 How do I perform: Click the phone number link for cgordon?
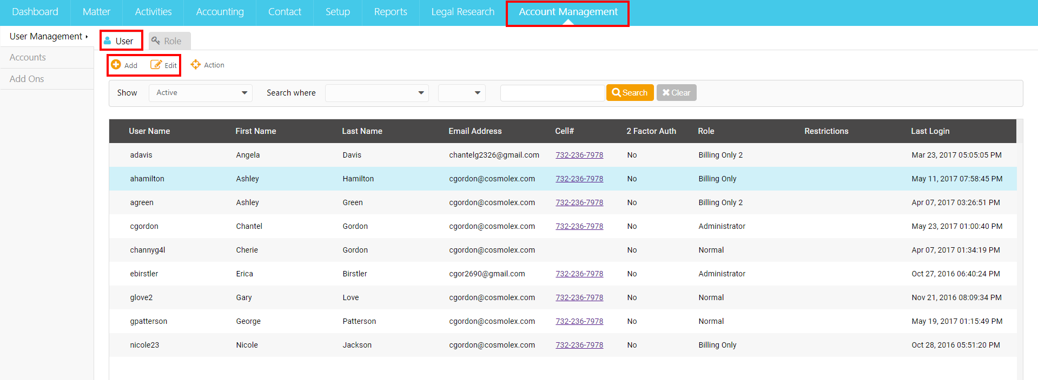(x=579, y=226)
